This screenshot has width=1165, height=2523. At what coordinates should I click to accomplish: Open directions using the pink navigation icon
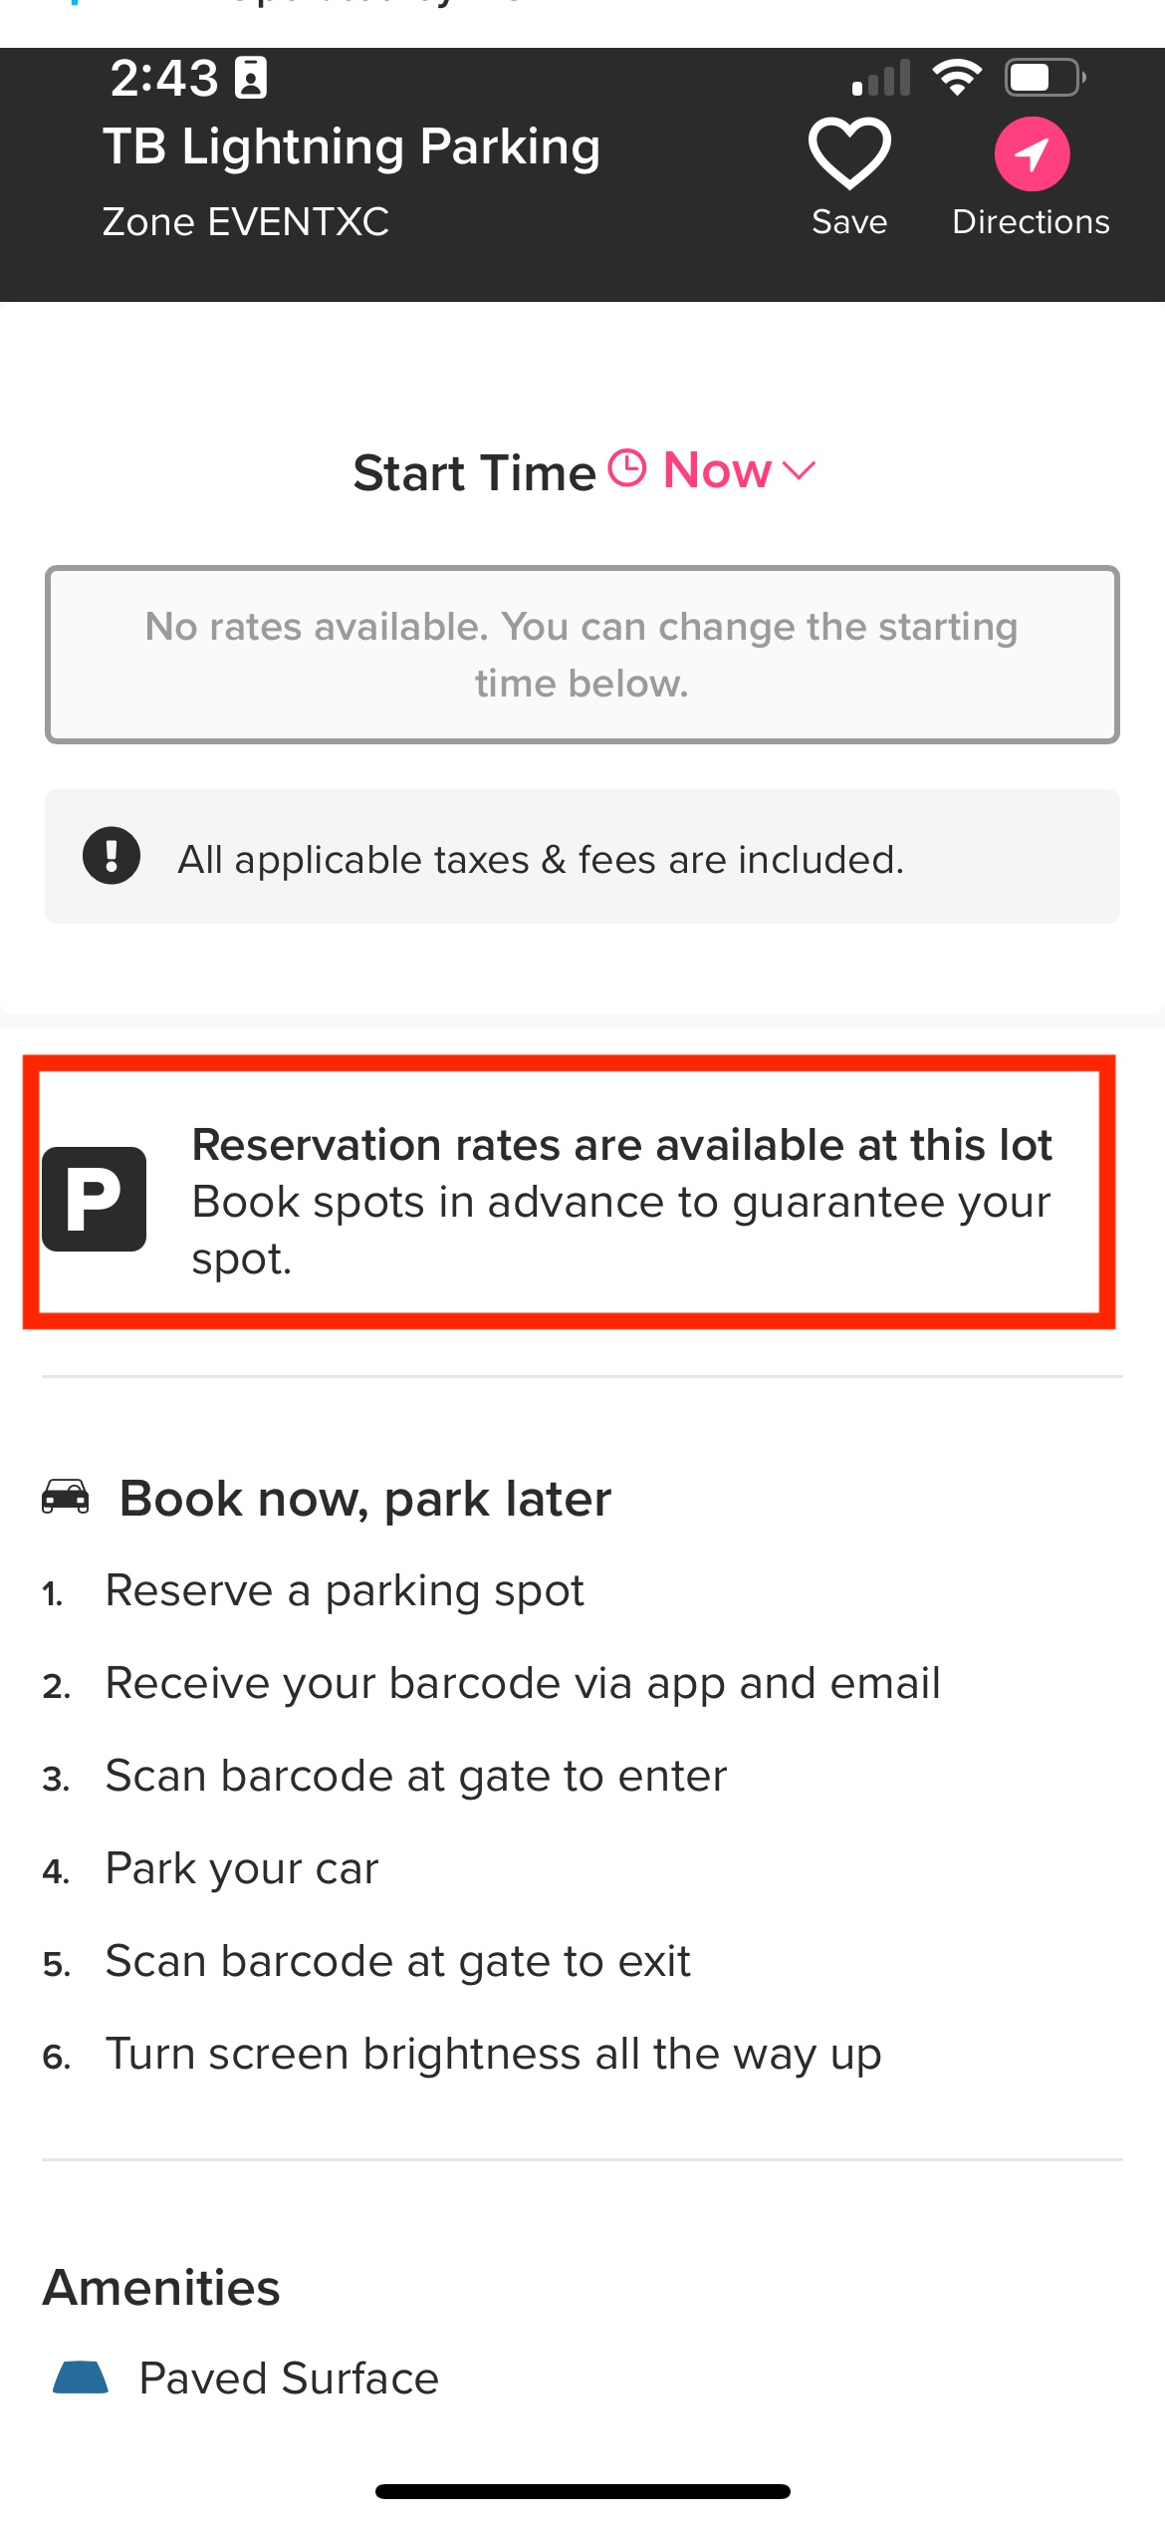tap(1031, 155)
